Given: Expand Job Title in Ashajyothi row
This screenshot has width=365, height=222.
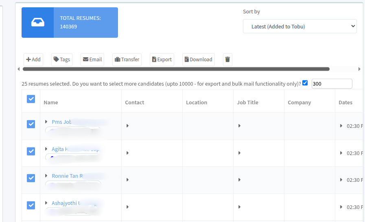Looking at the screenshot, I should (239, 207).
